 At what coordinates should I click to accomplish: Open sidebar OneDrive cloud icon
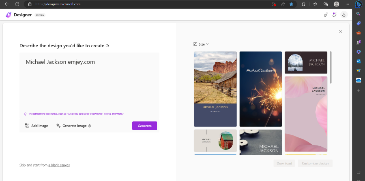pos(359,80)
